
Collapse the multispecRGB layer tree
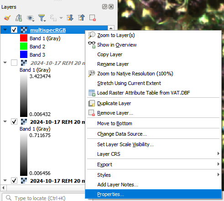pos(5,30)
